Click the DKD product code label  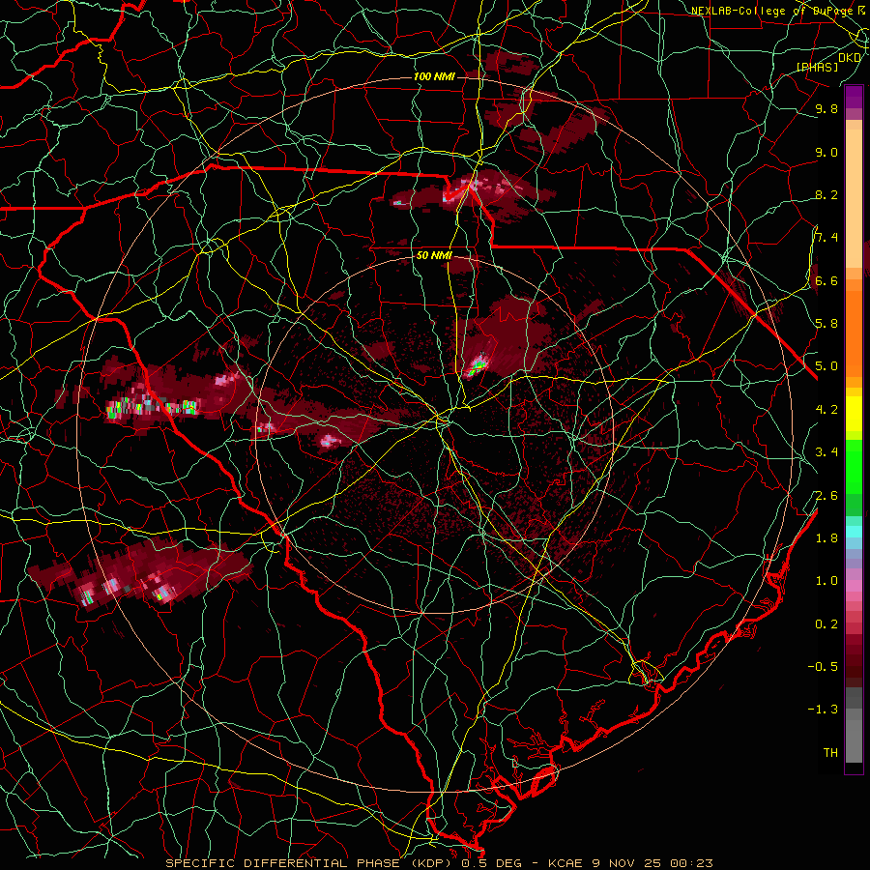click(849, 57)
